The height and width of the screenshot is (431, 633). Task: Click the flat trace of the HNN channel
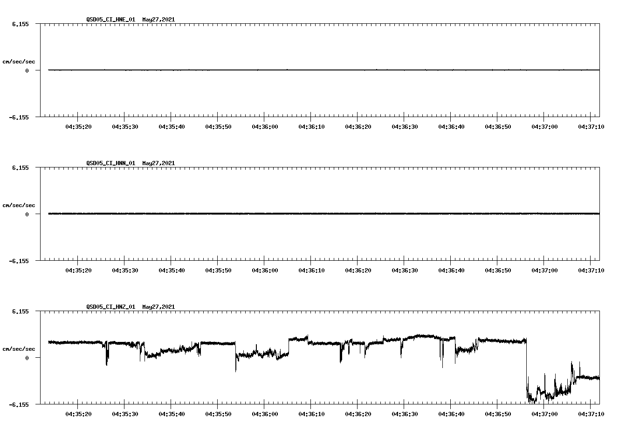click(280, 214)
